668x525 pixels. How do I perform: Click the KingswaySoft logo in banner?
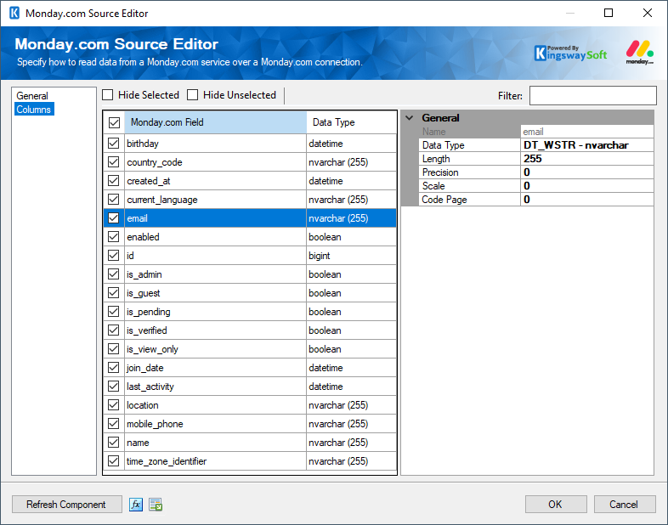(x=570, y=54)
